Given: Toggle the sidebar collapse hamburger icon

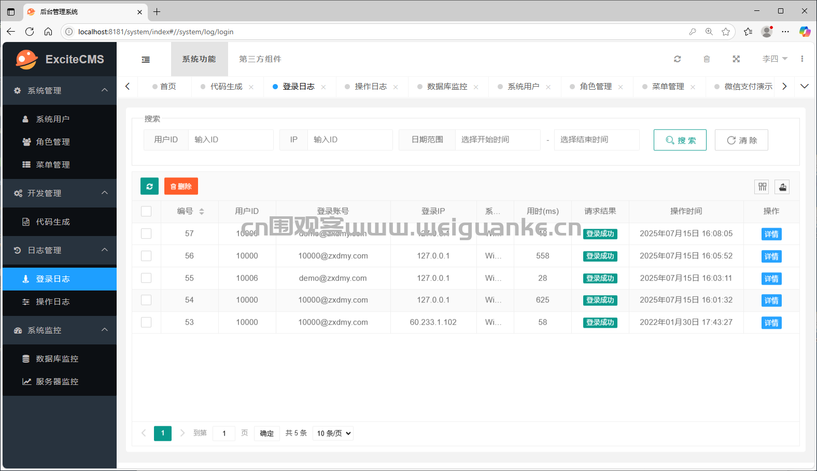Looking at the screenshot, I should pyautogui.click(x=146, y=60).
